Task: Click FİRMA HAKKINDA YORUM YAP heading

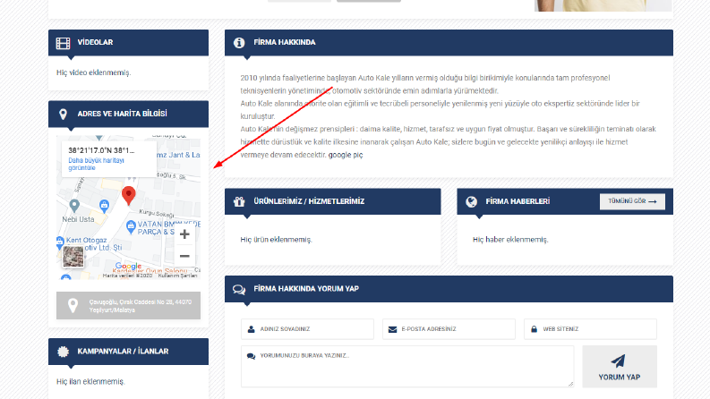Action: 306,289
